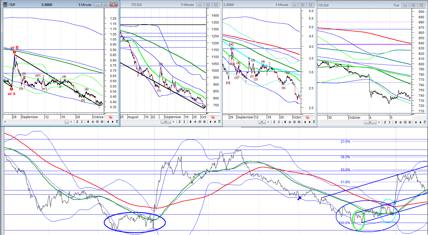Click scrollbar thumb in 2.20000 chart
The height and width of the screenshot is (235, 428).
(x=262, y=122)
